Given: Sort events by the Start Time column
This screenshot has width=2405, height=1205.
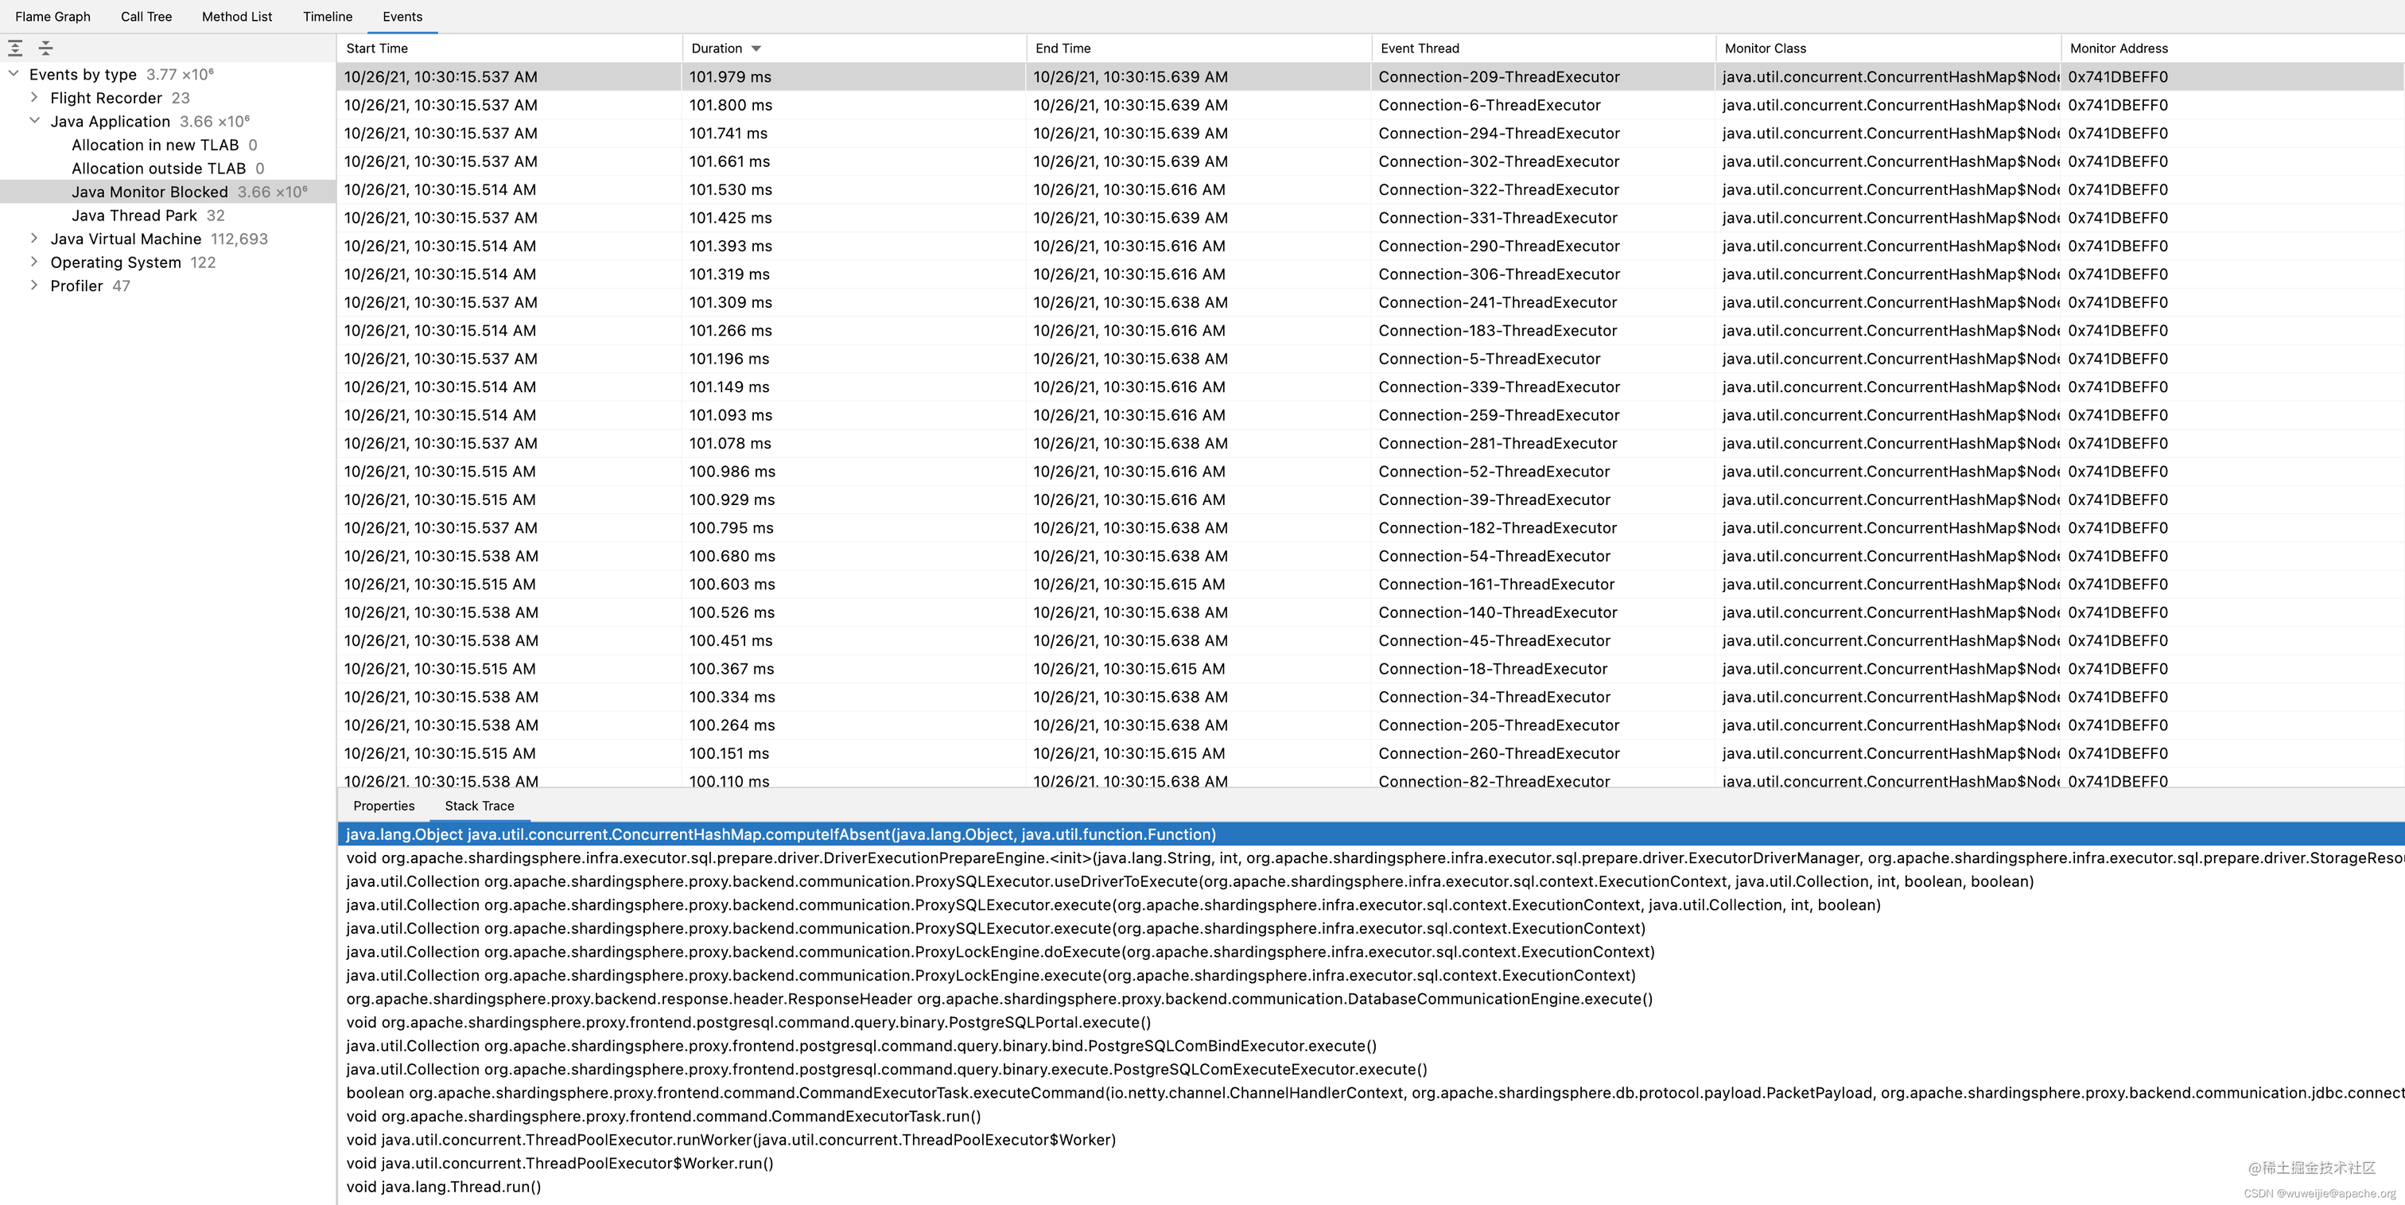Looking at the screenshot, I should (x=375, y=48).
